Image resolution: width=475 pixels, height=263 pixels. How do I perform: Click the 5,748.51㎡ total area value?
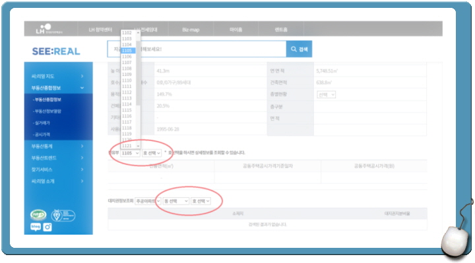click(327, 71)
